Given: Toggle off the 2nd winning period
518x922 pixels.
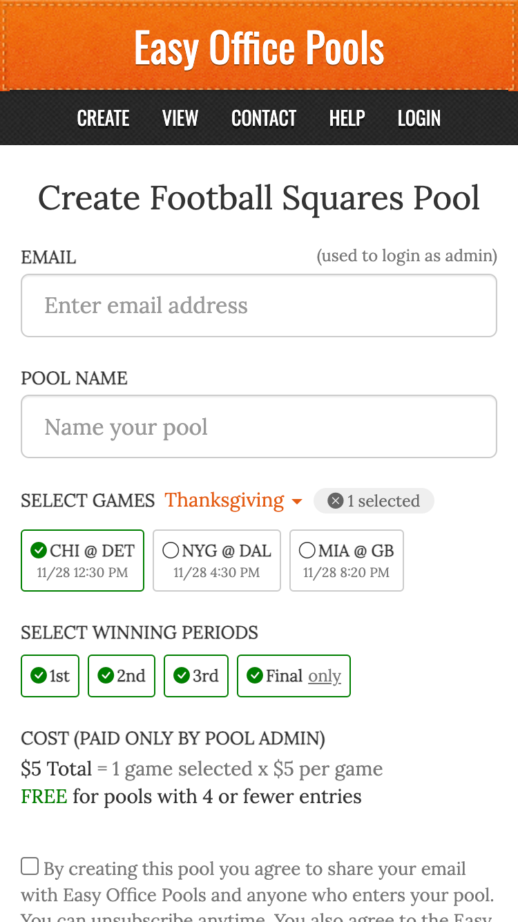Looking at the screenshot, I should (x=121, y=675).
